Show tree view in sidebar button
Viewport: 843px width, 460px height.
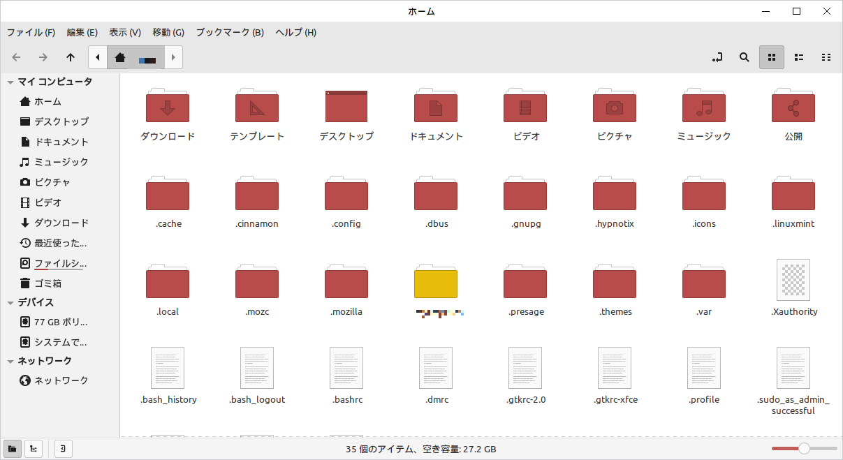(x=33, y=449)
